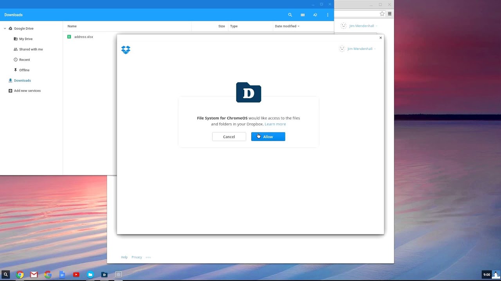Open Offline files in the sidebar
Screen dimensions: 501x281
tap(24, 70)
